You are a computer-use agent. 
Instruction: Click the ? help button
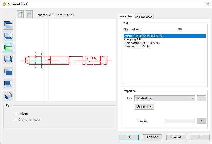199,137
